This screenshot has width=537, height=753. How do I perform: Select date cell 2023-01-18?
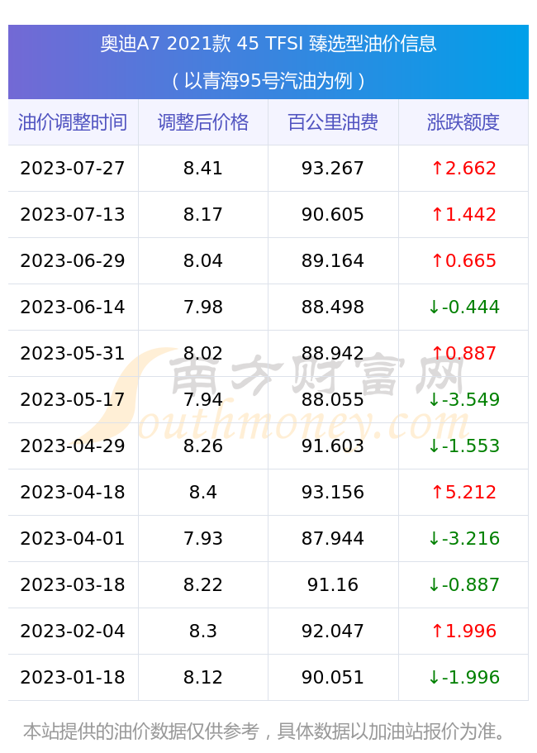(x=73, y=678)
